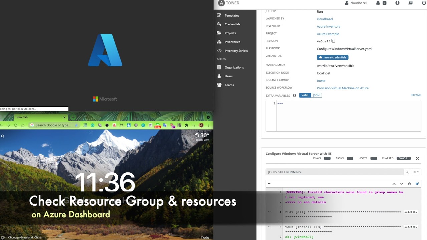The width and height of the screenshot is (427, 240).
Task: Open Inventory Scripts in Tower sidebar
Action: pos(233,51)
